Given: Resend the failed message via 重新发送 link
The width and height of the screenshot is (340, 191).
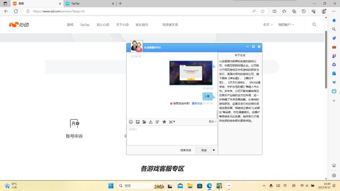Looking at the screenshot, I should tap(197, 103).
